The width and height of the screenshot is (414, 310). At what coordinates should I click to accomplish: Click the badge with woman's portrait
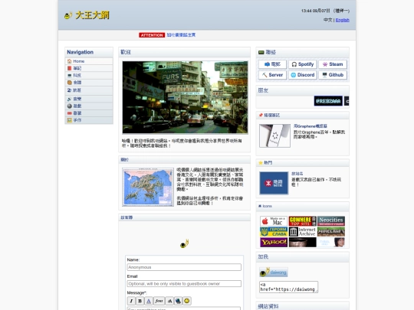[x=331, y=242]
